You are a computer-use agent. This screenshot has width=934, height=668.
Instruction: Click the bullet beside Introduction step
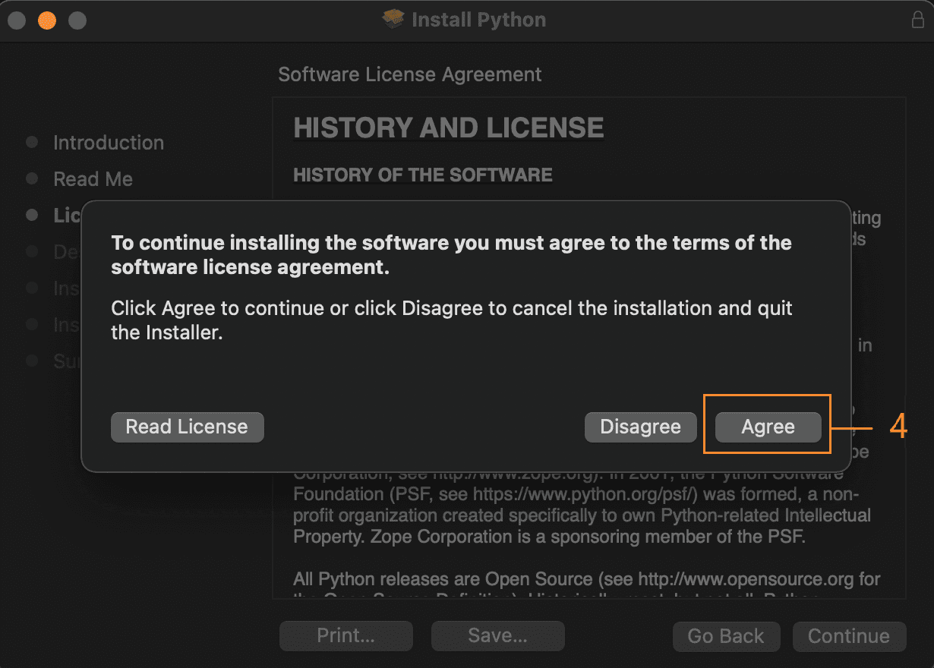pos(32,143)
